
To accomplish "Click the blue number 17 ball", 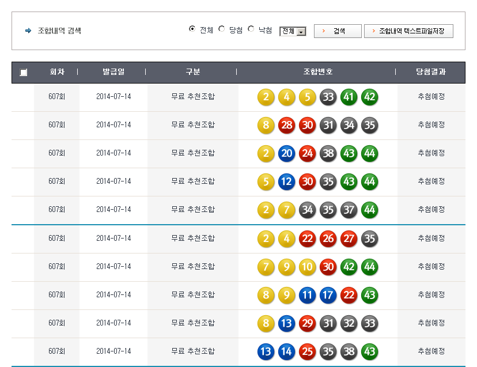I will (x=328, y=295).
